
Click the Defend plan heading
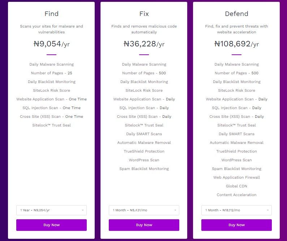pyautogui.click(x=236, y=14)
